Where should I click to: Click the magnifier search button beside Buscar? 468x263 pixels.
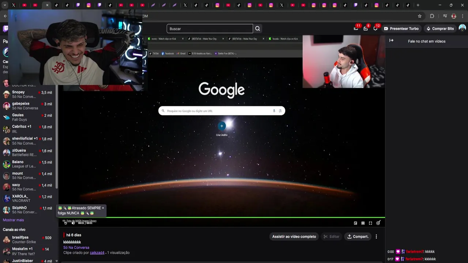(258, 28)
